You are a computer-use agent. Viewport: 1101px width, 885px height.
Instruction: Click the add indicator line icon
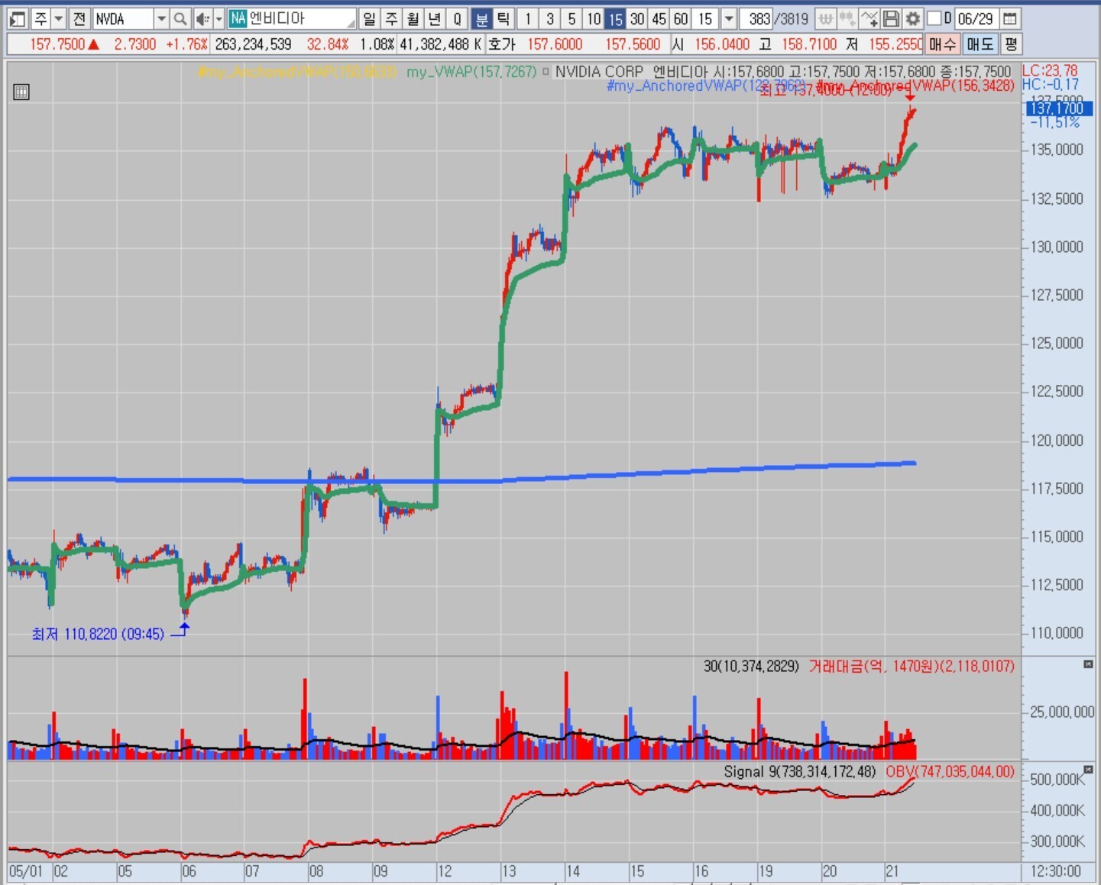(869, 18)
